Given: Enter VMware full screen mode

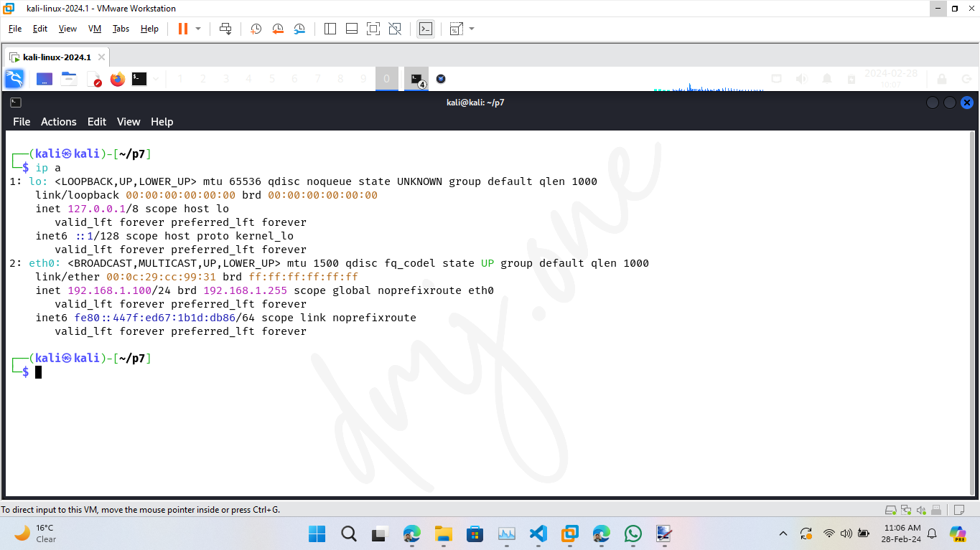Looking at the screenshot, I should pos(373,29).
